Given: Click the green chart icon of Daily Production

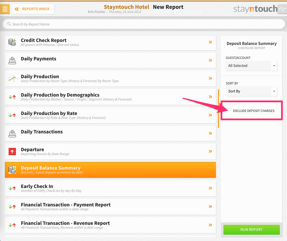Looking at the screenshot, I should coord(12,79).
